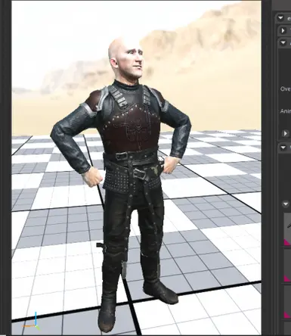Click the Ove property label
The width and height of the screenshot is (291, 336).
coord(286,89)
